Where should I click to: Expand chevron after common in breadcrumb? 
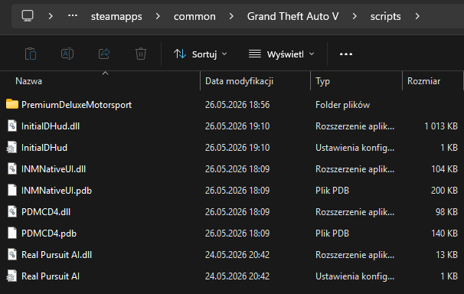(231, 16)
